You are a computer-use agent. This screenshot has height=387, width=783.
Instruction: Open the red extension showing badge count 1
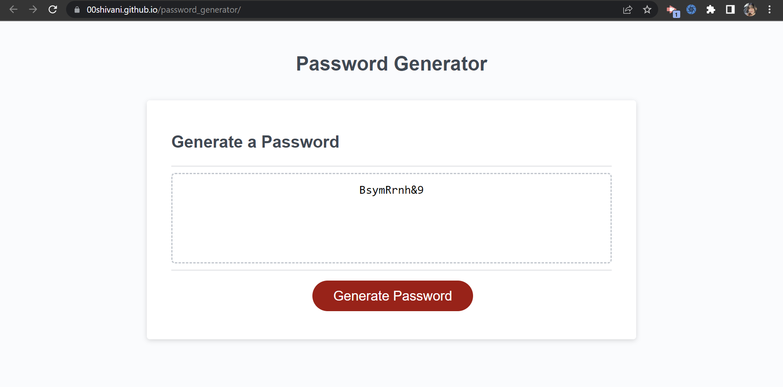(x=672, y=9)
